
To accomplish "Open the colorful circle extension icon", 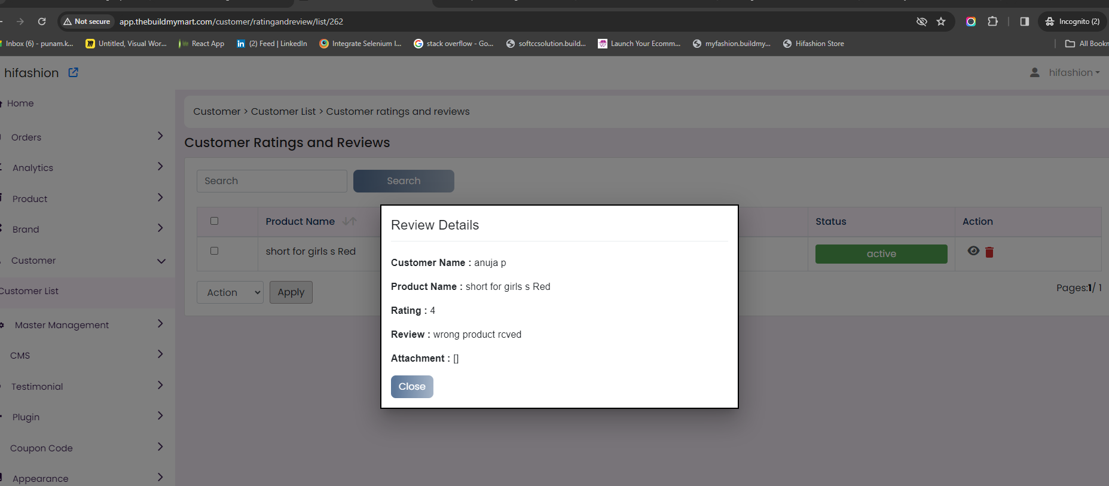I will coord(971,22).
